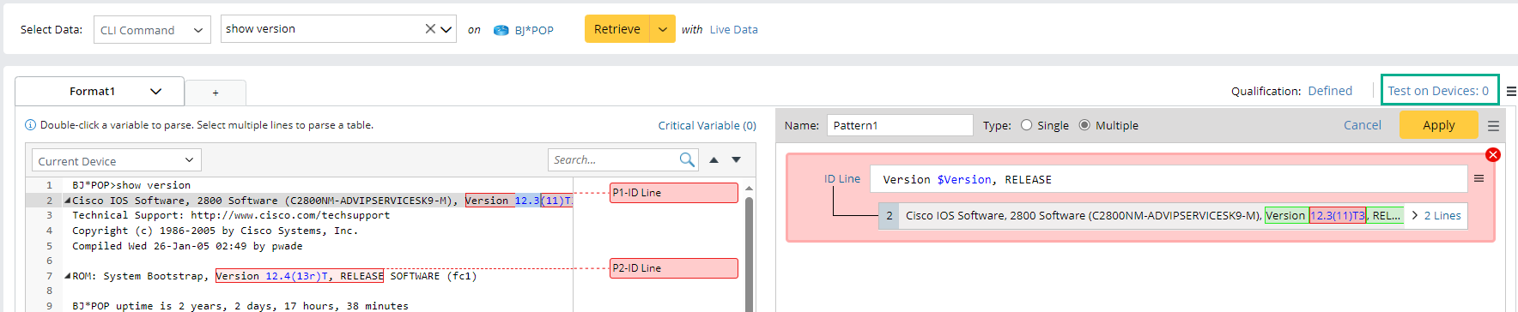Select the Single type radio button
This screenshot has height=312, width=1518.
coord(1027,125)
